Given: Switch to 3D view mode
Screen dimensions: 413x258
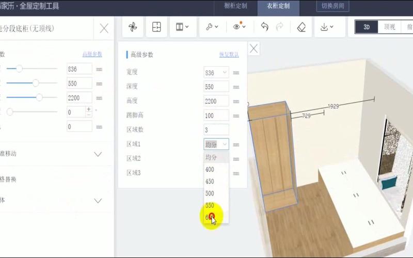Looking at the screenshot, I should (x=367, y=27).
